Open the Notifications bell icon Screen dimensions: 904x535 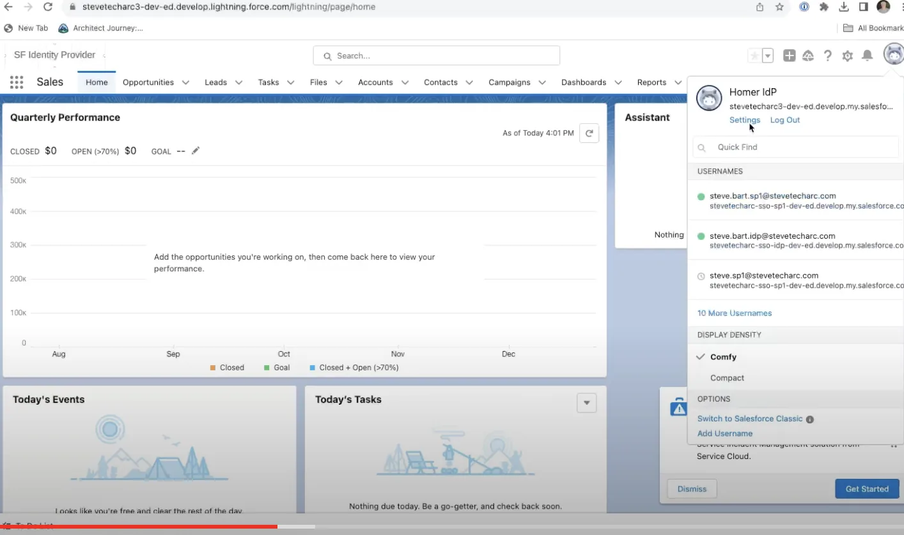pos(868,56)
